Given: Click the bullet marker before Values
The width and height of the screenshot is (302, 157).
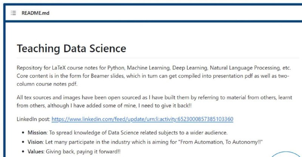Looking at the screenshot, I should click(23, 151).
